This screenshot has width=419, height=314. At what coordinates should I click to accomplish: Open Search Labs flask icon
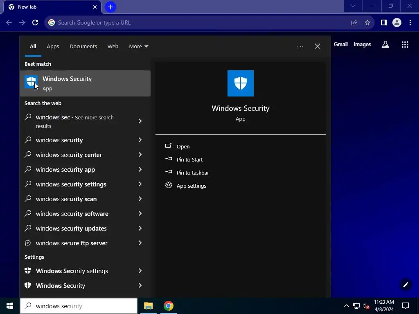coord(385,44)
